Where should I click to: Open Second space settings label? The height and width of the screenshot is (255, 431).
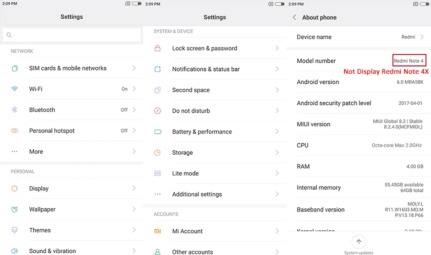(191, 90)
